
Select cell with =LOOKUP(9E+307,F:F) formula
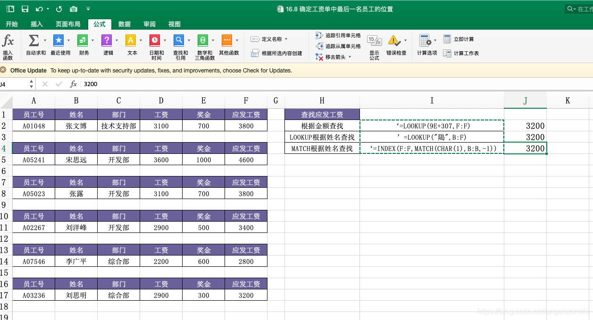click(x=432, y=126)
